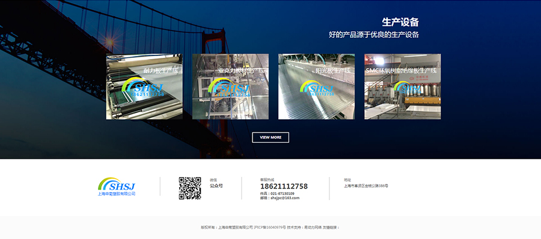Open the 亚克力板材生产线 equipment thumbnail

[x=230, y=86]
